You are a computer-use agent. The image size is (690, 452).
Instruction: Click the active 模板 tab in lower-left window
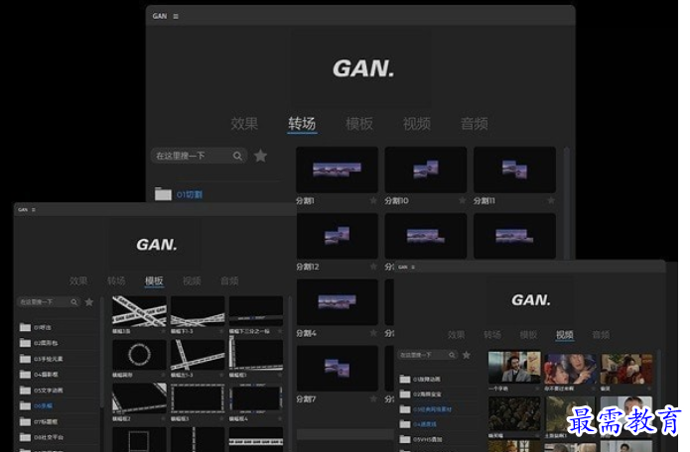click(154, 281)
